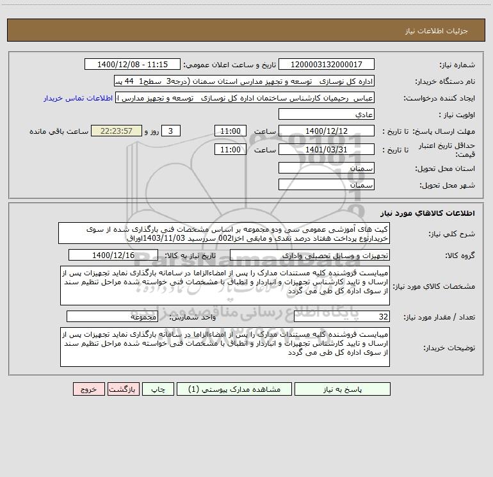Click the announcement date field 1400/12/08 - 11:15

click(x=133, y=64)
